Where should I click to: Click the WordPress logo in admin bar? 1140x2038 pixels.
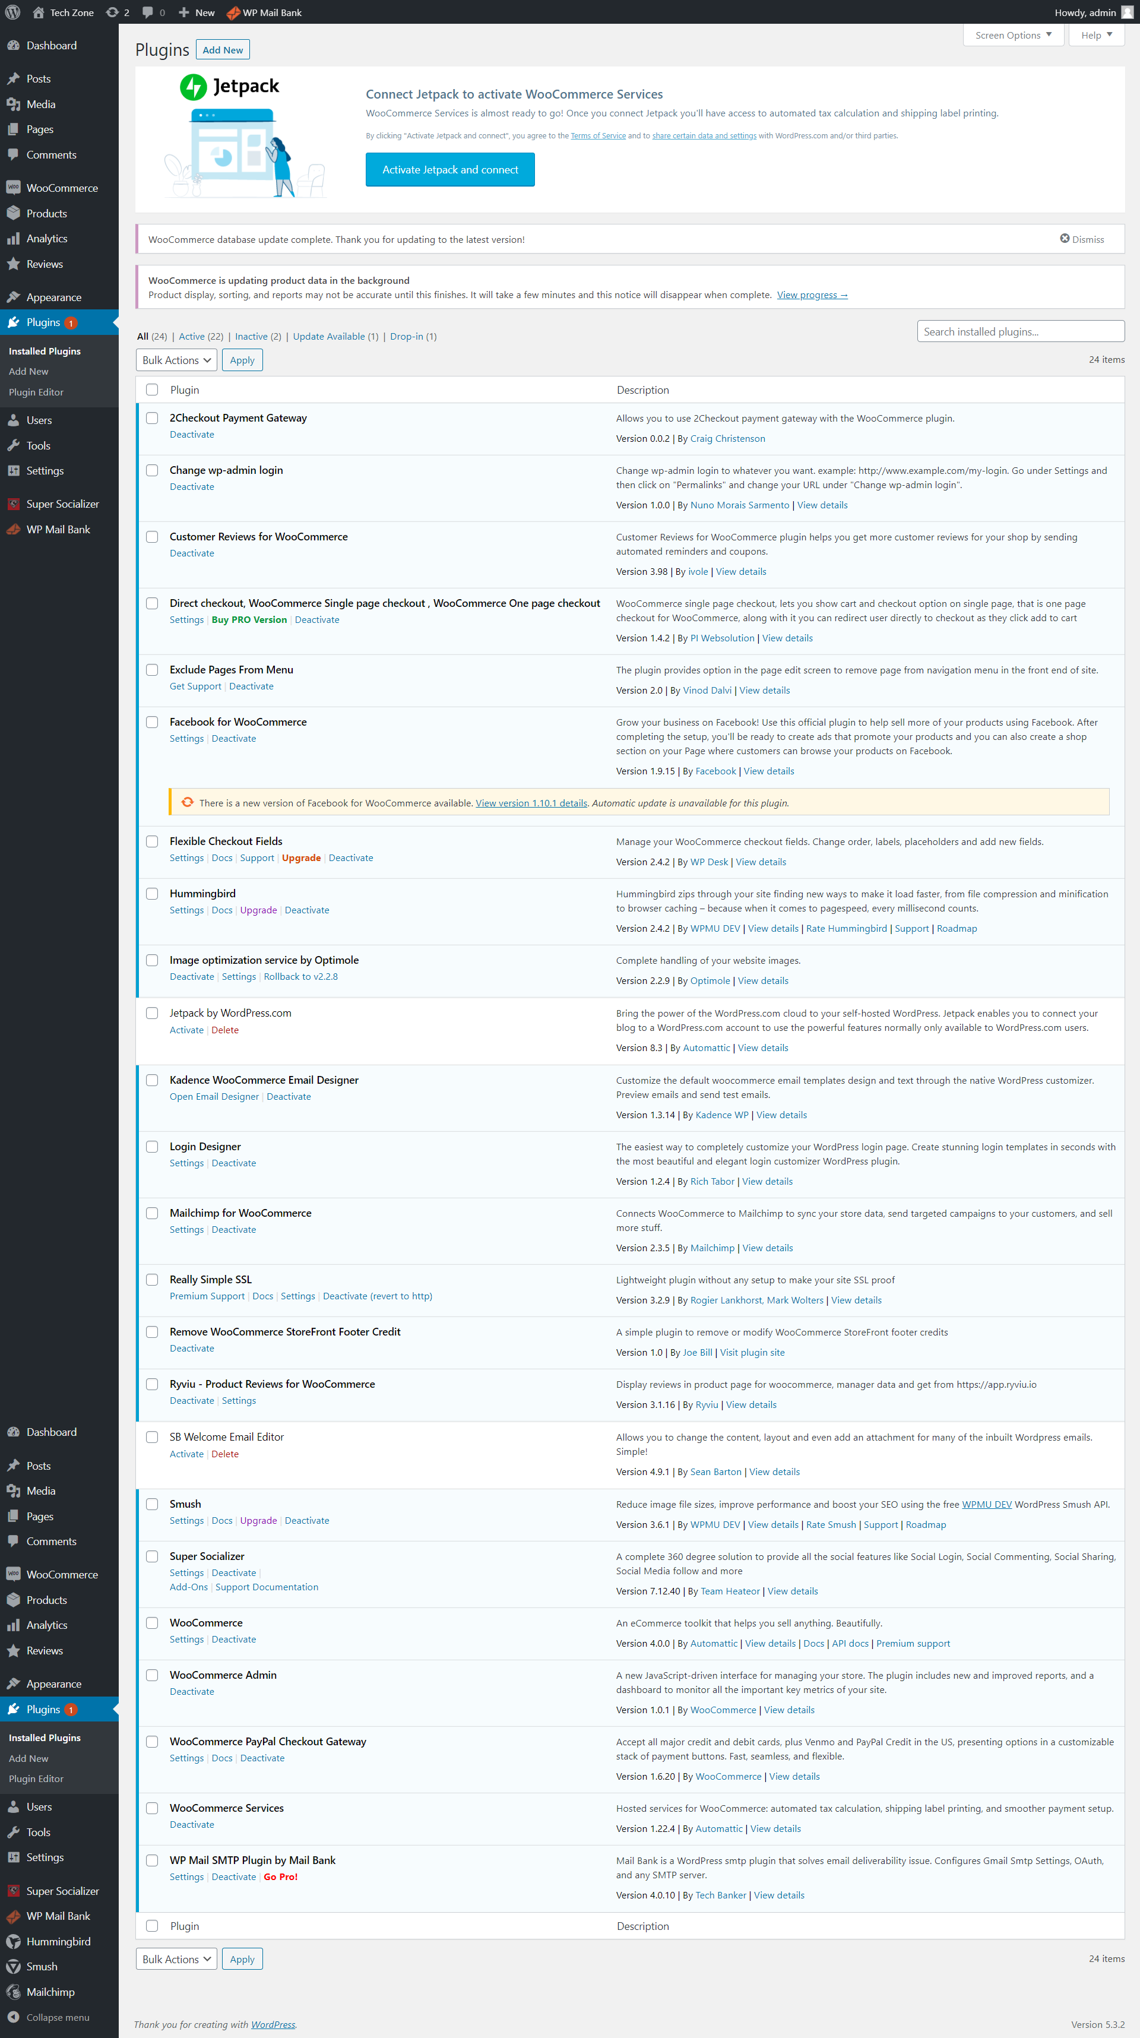point(12,12)
